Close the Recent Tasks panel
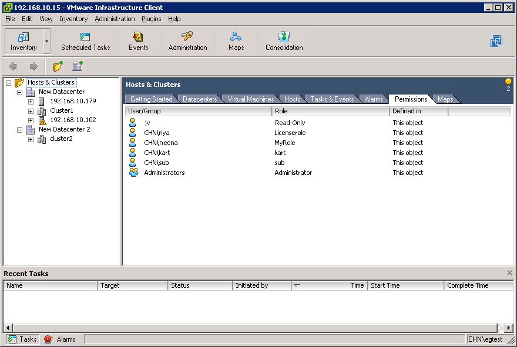Image resolution: width=517 pixels, height=347 pixels. 509,273
